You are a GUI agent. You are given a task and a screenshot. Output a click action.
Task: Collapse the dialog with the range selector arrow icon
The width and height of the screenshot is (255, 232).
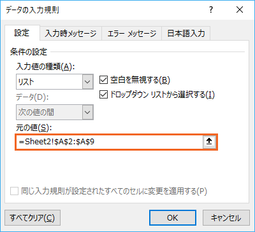click(x=209, y=142)
